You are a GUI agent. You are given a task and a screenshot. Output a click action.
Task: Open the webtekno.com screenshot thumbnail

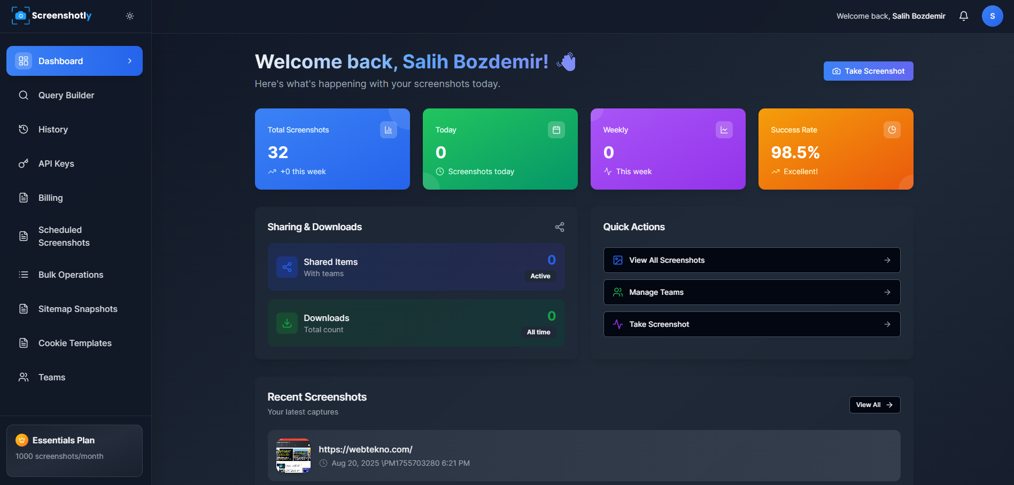coord(293,456)
